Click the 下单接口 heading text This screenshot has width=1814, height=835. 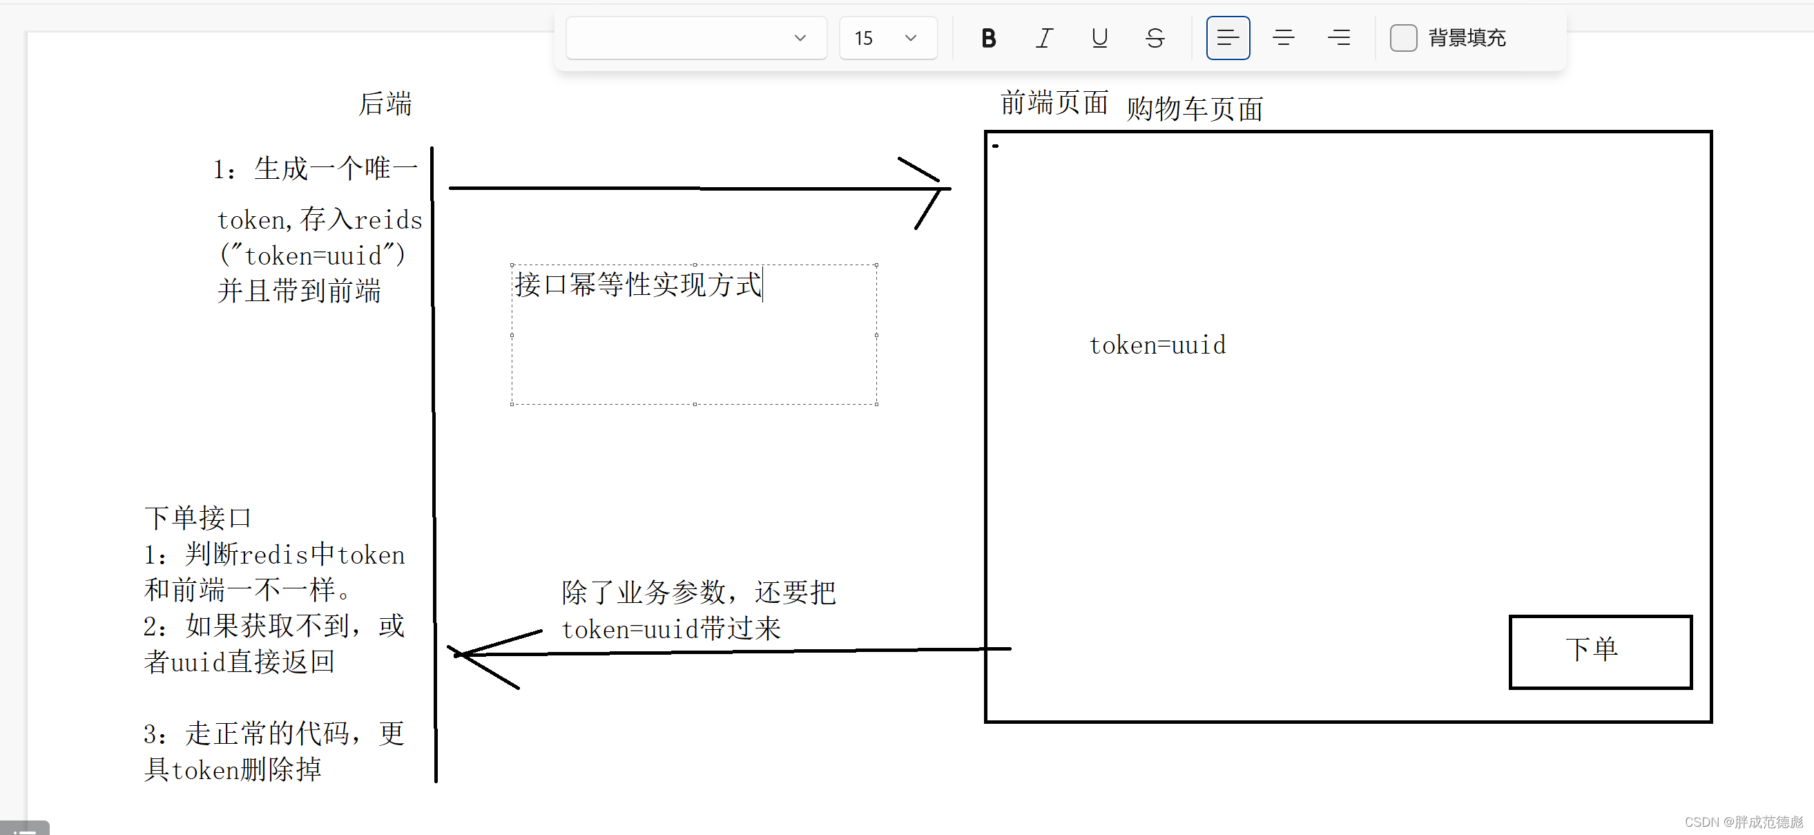198,518
